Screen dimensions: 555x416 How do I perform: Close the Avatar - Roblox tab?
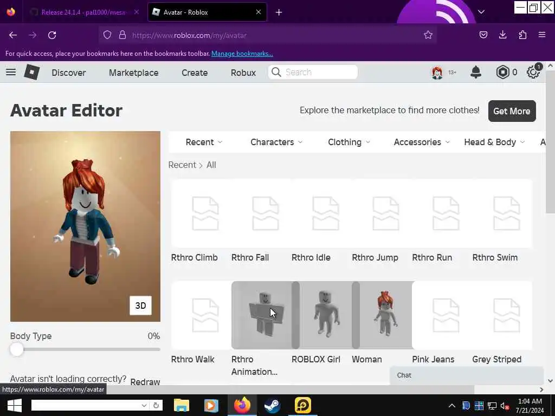259,12
